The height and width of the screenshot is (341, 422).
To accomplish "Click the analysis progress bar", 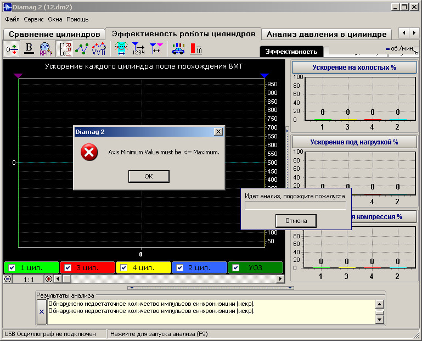I will (295, 205).
